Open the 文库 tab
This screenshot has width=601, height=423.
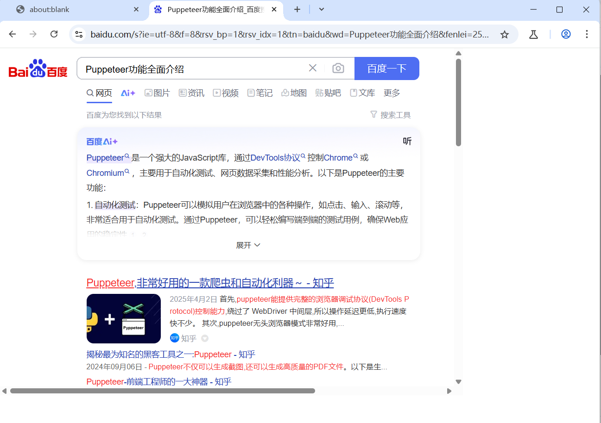(362, 93)
